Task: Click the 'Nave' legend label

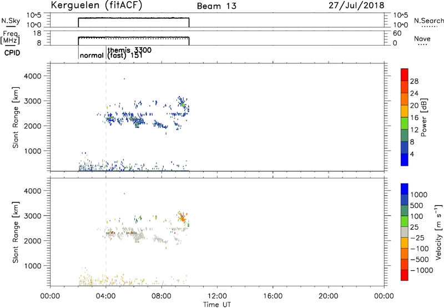Action: 422,39
